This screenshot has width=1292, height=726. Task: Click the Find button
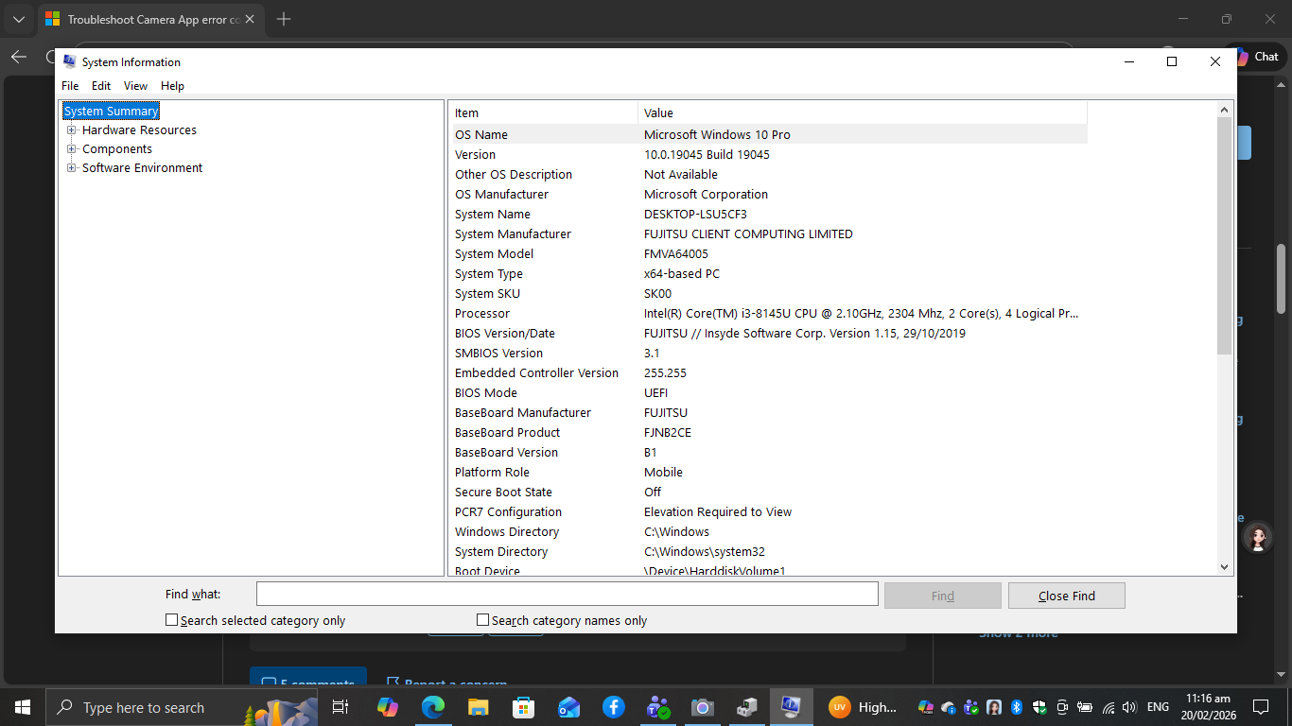click(942, 596)
